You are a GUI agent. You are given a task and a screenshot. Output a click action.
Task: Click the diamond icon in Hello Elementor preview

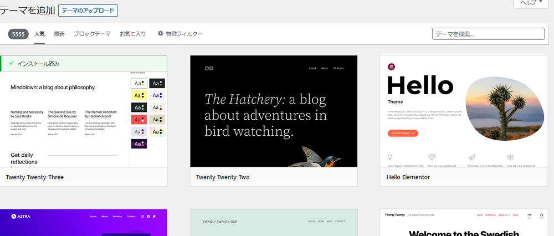(432, 157)
